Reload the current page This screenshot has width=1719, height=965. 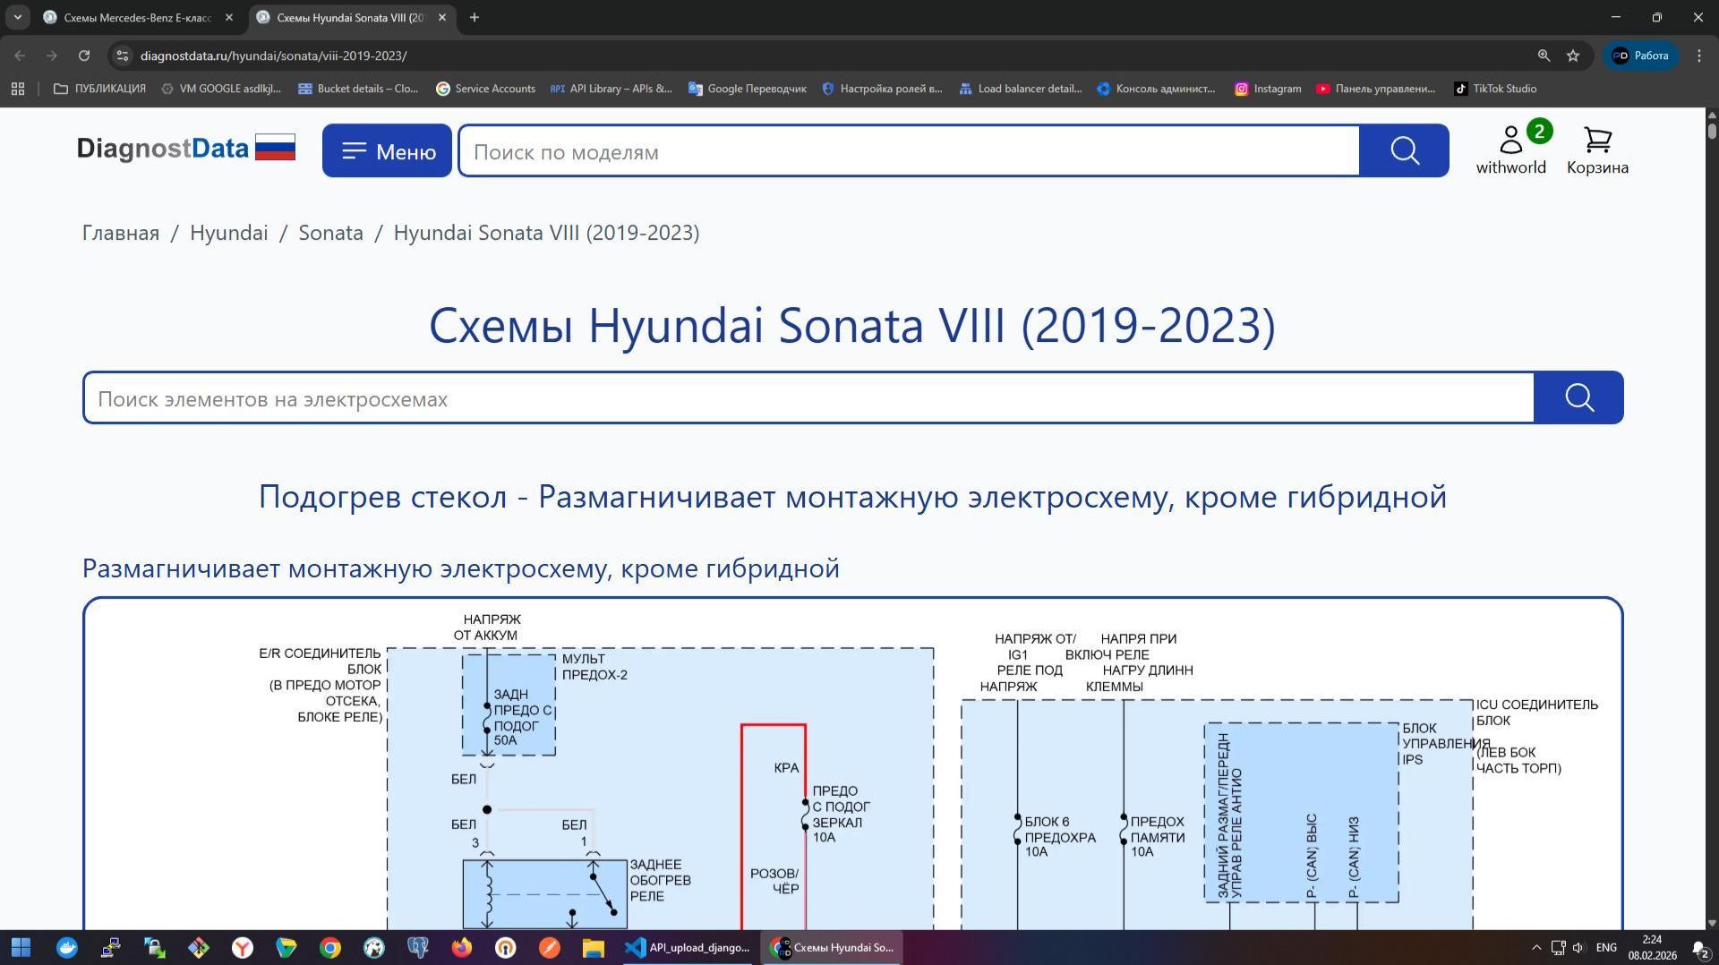(83, 56)
